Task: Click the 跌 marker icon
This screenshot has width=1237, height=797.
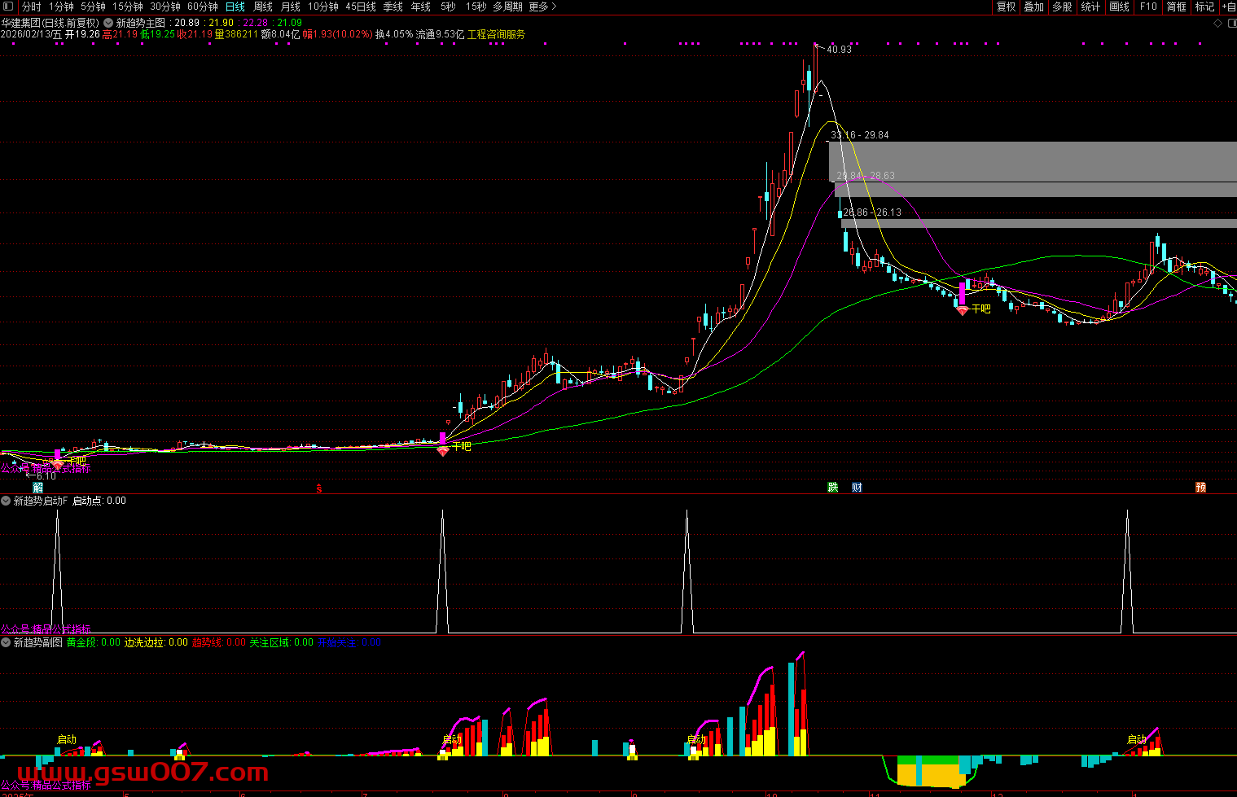Action: click(x=833, y=488)
